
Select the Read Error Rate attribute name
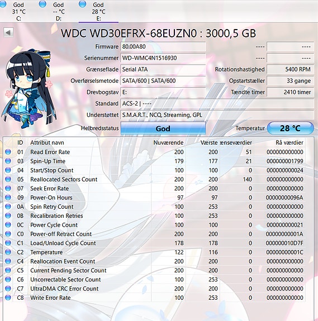50,152
